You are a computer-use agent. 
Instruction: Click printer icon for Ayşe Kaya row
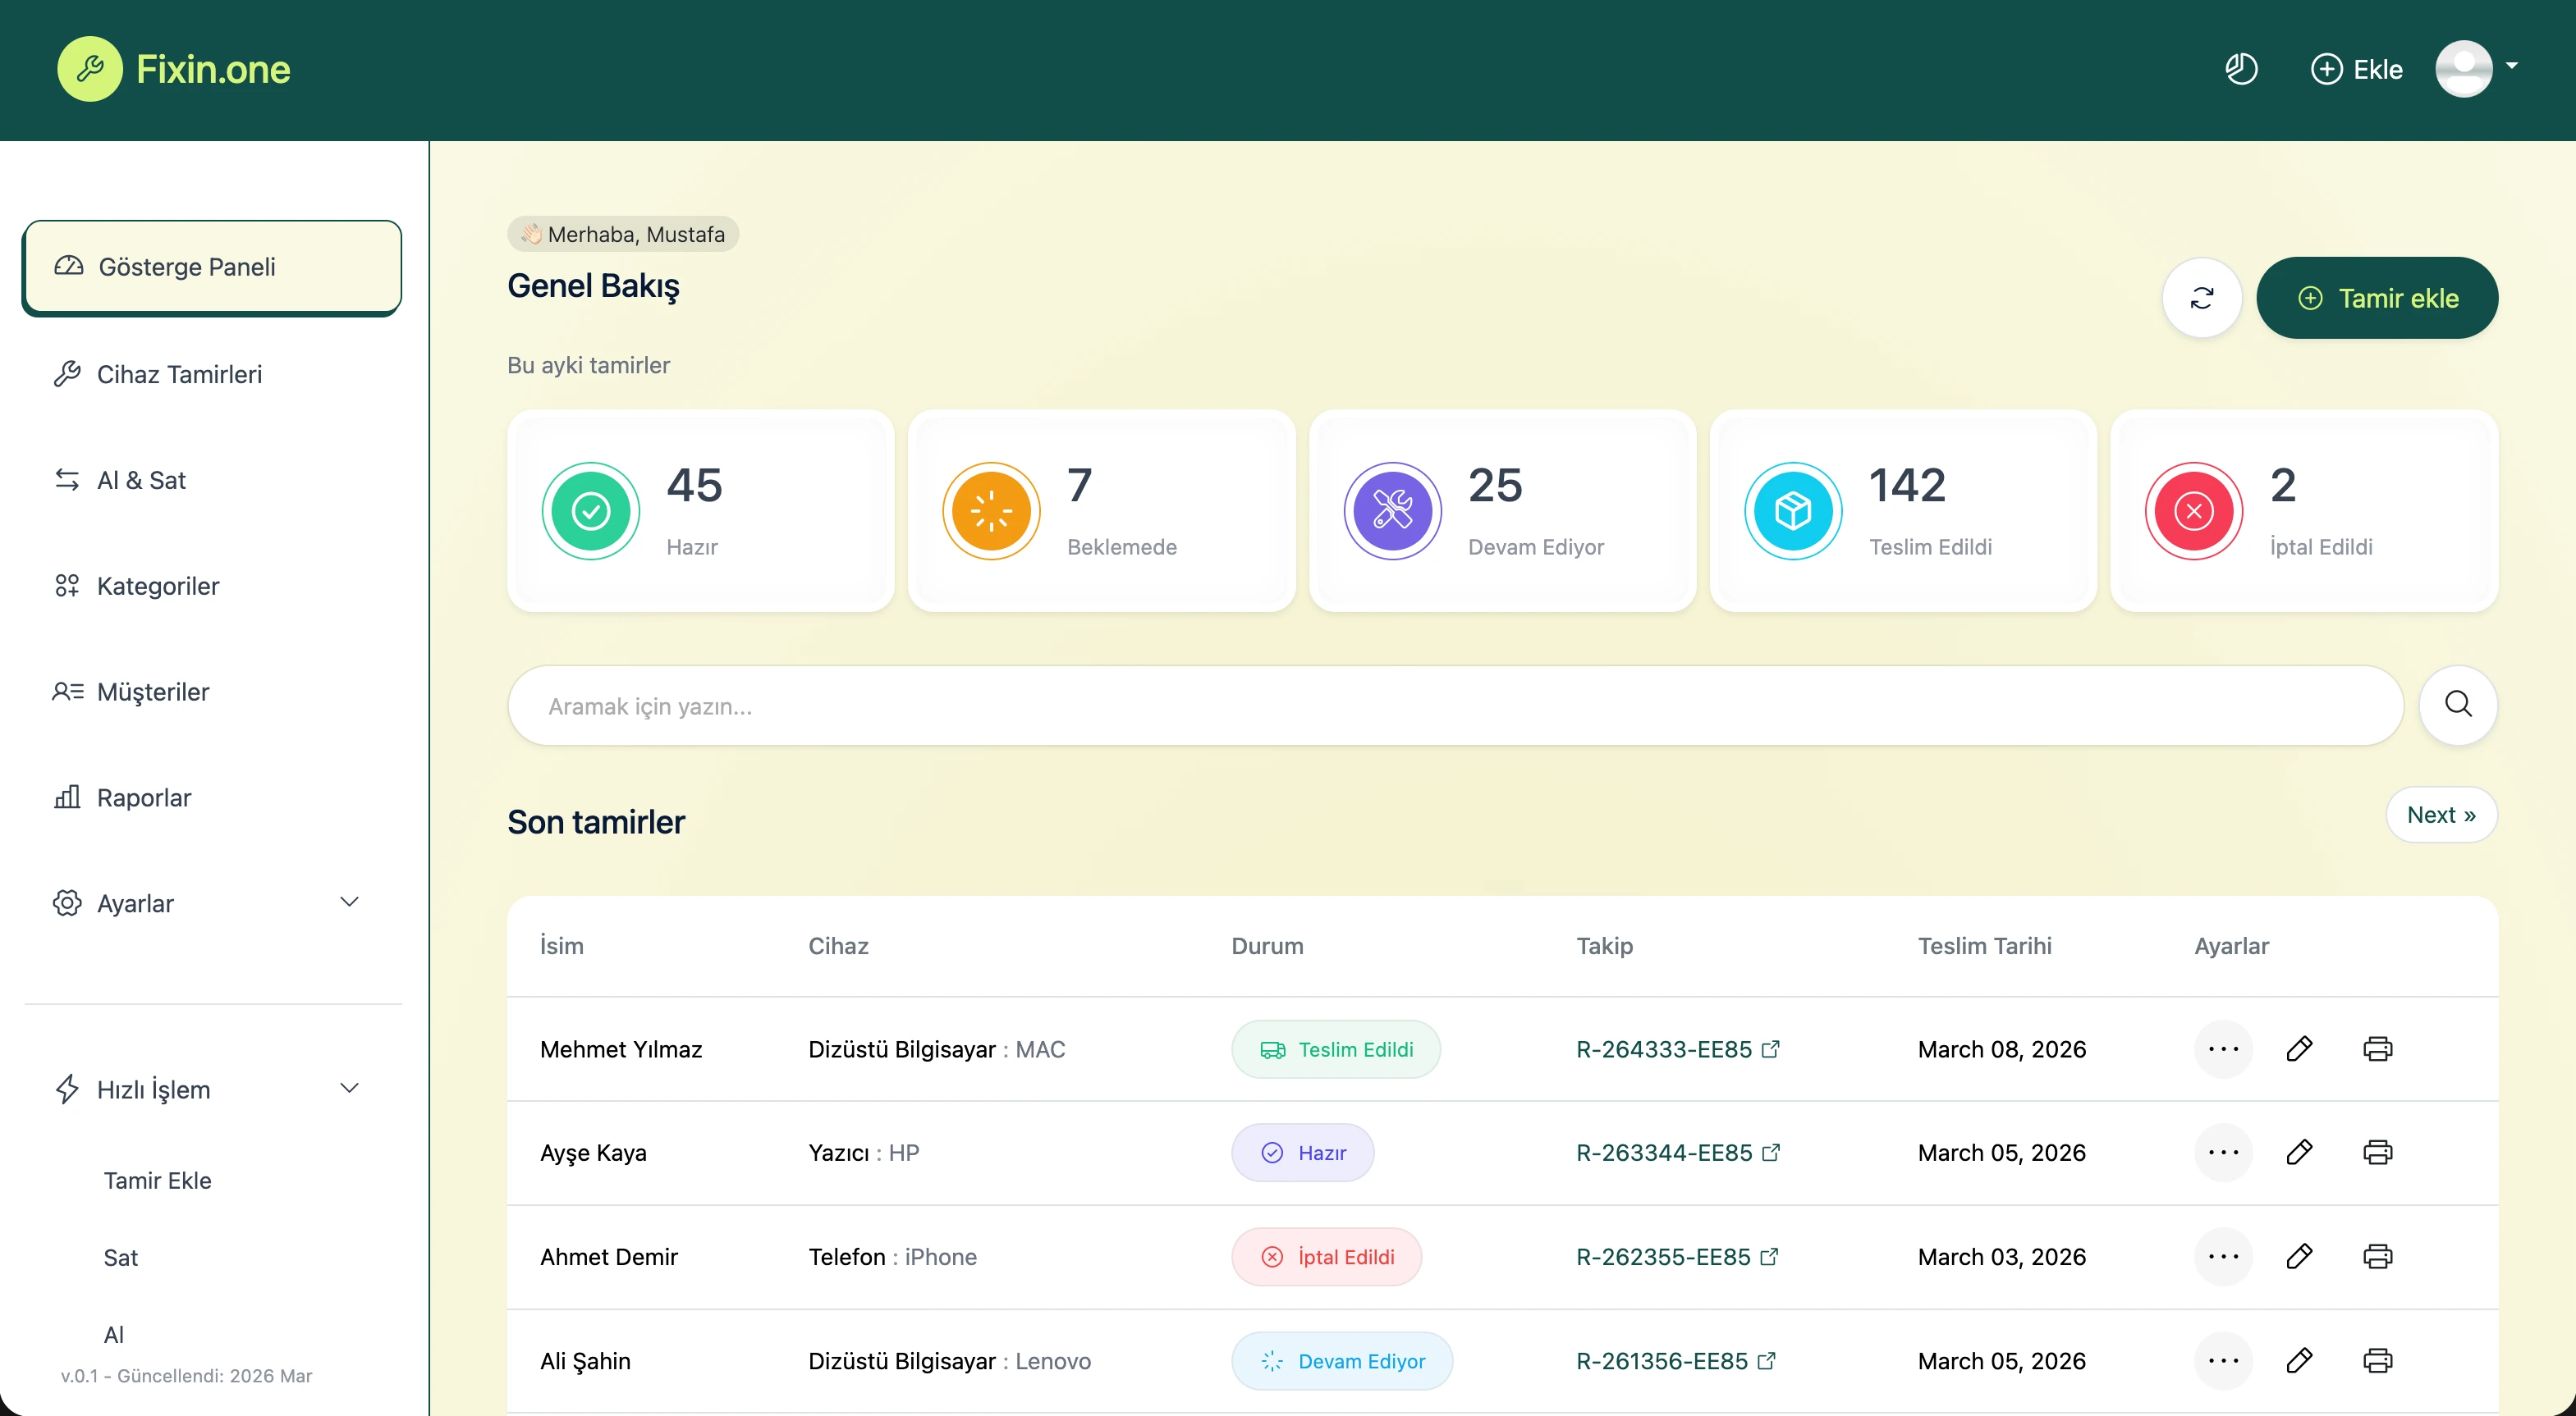[x=2377, y=1152]
